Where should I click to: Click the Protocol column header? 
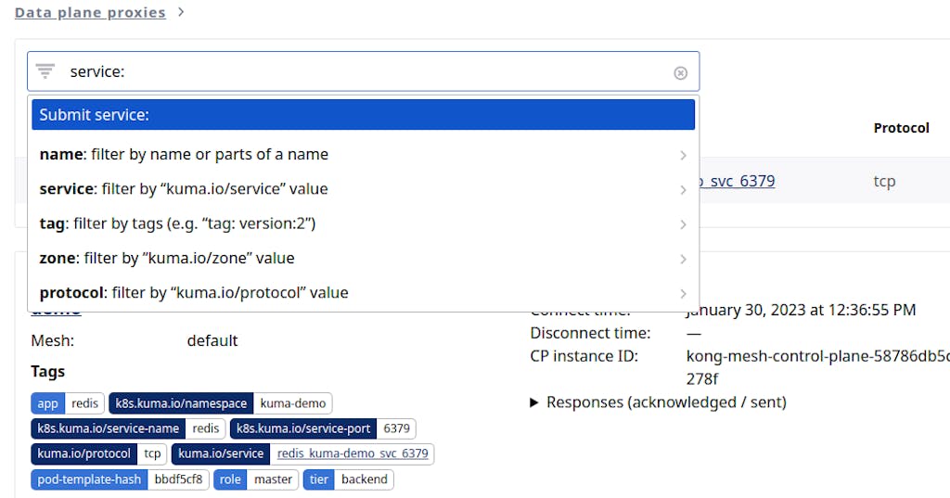pos(901,128)
